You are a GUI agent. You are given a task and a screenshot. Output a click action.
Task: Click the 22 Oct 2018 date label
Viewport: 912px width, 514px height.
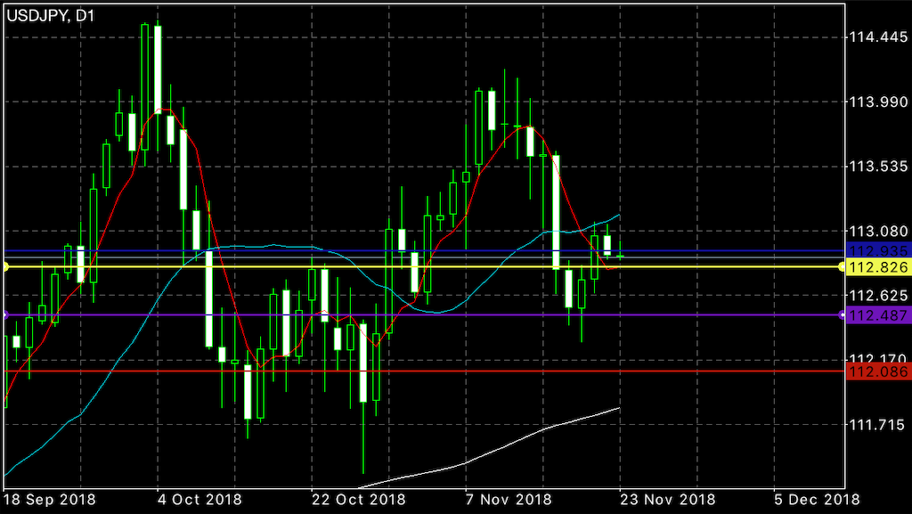pyautogui.click(x=358, y=500)
